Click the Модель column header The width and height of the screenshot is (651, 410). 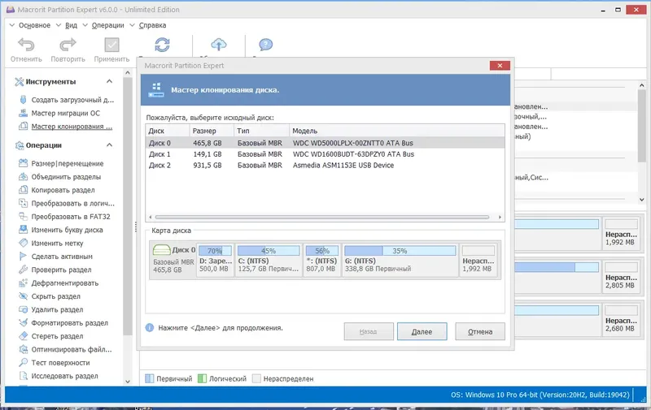click(x=397, y=131)
